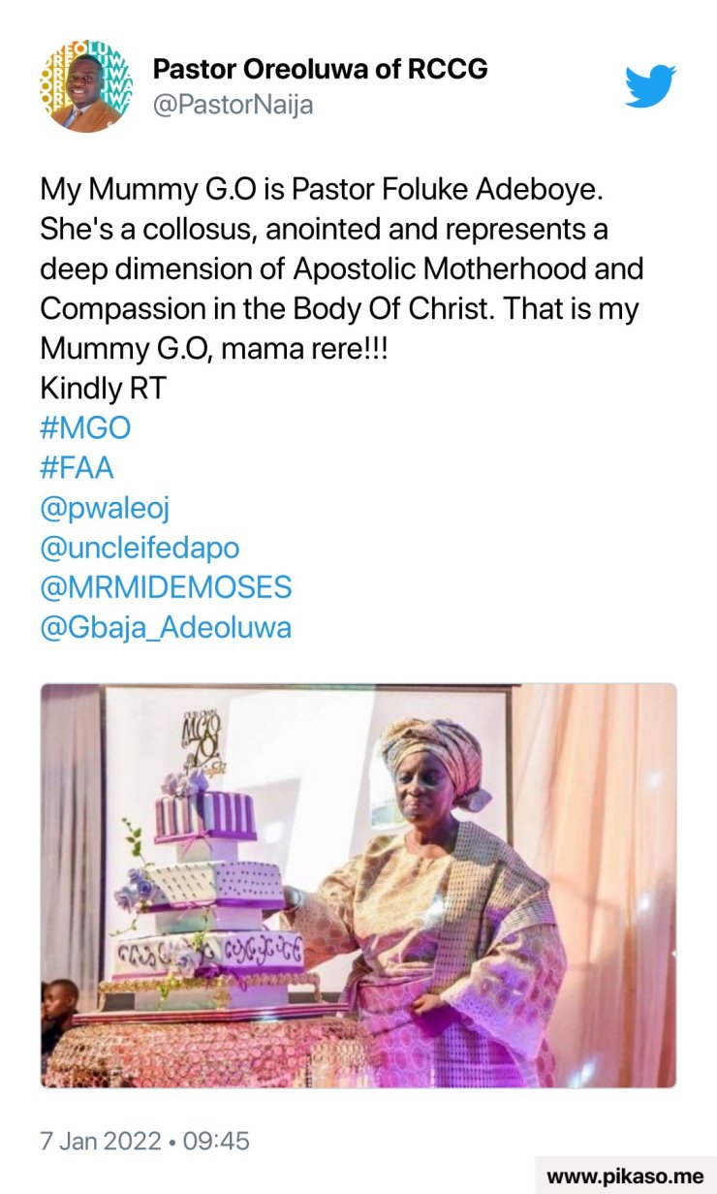Click the blue Twitter bird logo

click(x=649, y=86)
